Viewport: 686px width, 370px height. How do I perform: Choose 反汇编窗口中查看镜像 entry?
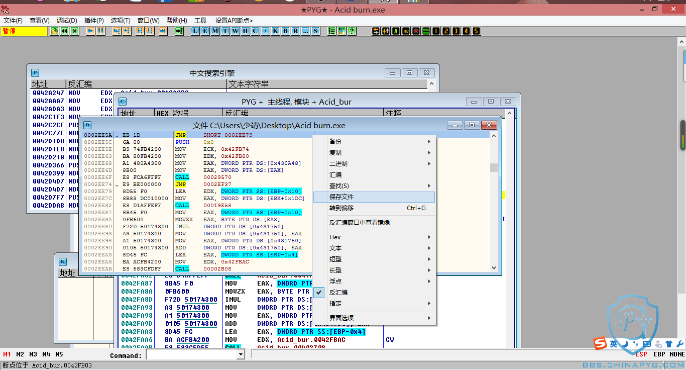point(374,223)
